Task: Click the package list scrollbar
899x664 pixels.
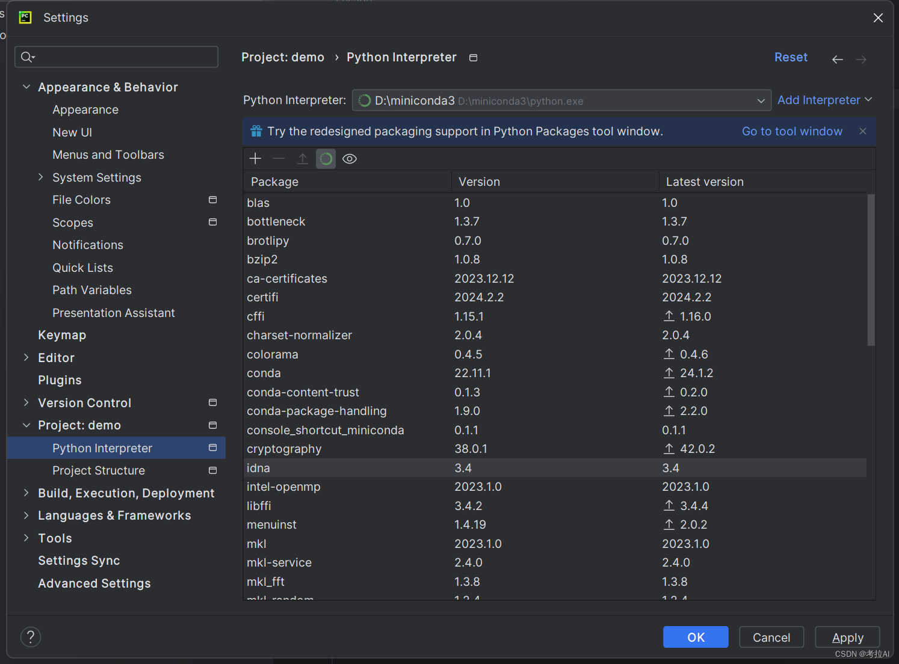Action: coord(871,269)
